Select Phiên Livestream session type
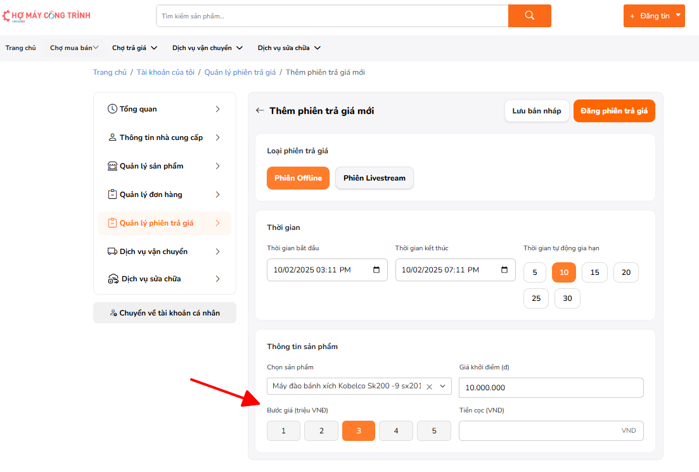 (374, 178)
